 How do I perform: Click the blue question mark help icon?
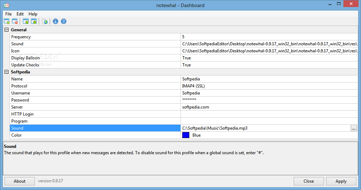point(63,21)
